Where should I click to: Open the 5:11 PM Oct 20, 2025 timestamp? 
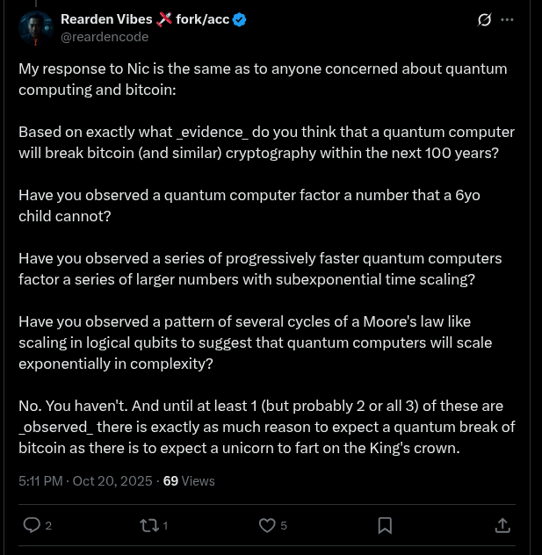(x=85, y=481)
